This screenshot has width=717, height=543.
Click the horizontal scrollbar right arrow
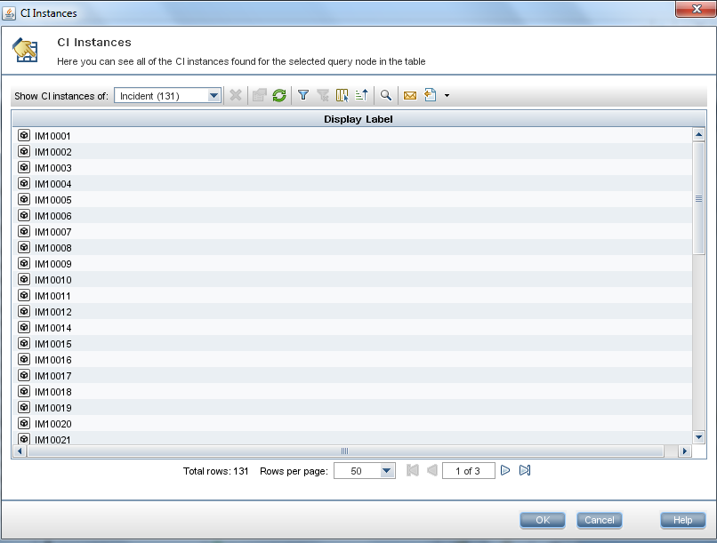[685, 451]
